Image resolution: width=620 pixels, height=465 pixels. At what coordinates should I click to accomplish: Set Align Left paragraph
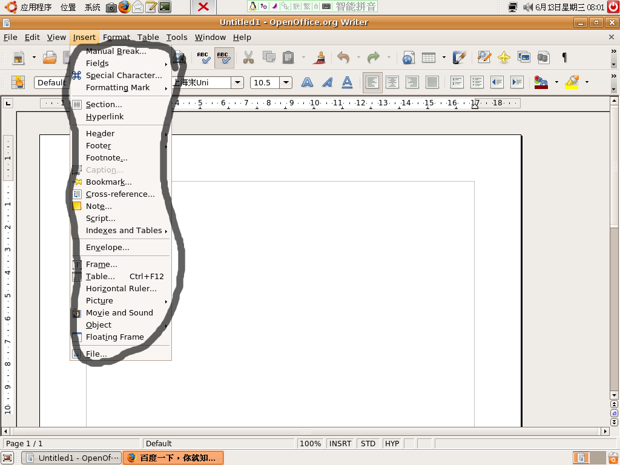point(372,82)
